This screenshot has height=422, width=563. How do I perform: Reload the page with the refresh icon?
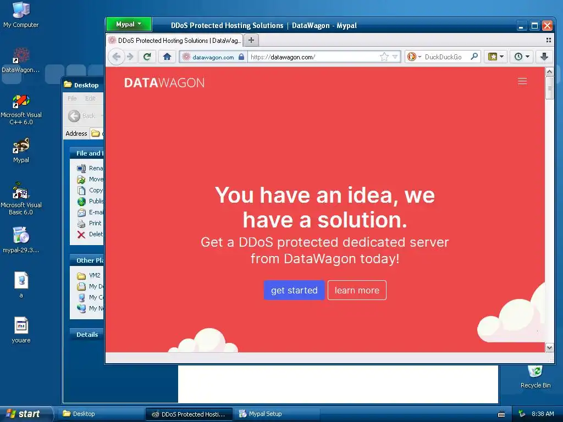(147, 57)
